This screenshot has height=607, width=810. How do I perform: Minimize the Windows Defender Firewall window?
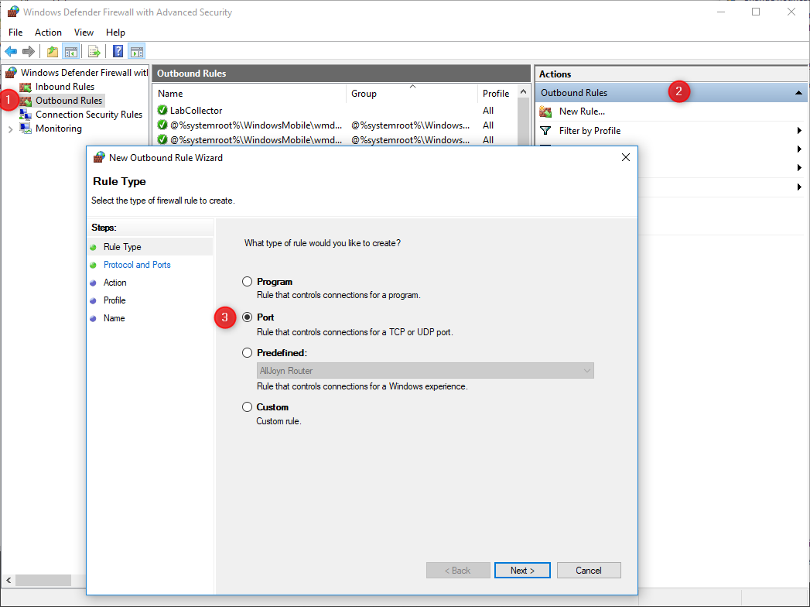(721, 12)
